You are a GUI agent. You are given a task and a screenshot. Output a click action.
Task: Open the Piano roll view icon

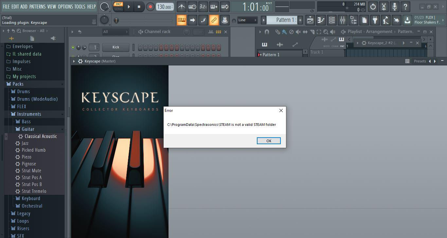tap(321, 20)
